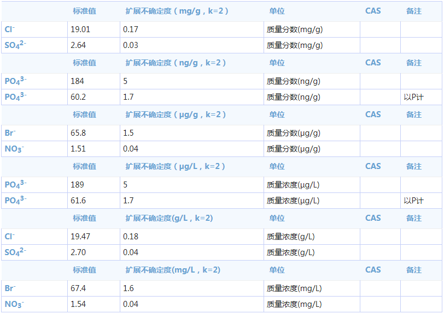The image size is (444, 314).
Task: Select the Br⁻ row with value 65.8
Action: [10, 132]
